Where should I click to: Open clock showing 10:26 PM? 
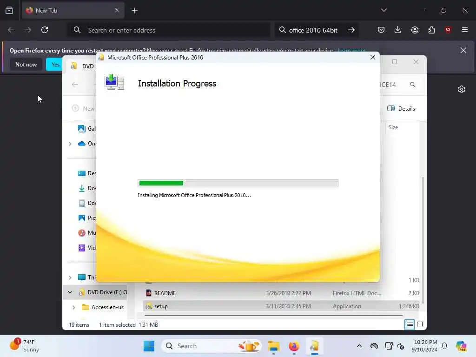[x=424, y=346]
